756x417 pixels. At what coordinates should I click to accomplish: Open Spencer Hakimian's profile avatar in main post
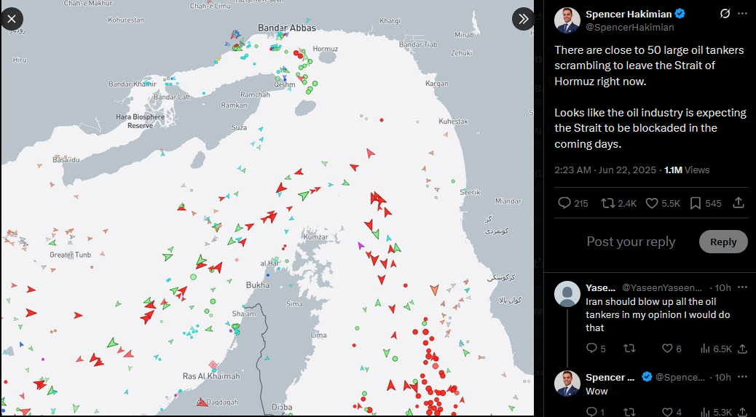point(567,20)
